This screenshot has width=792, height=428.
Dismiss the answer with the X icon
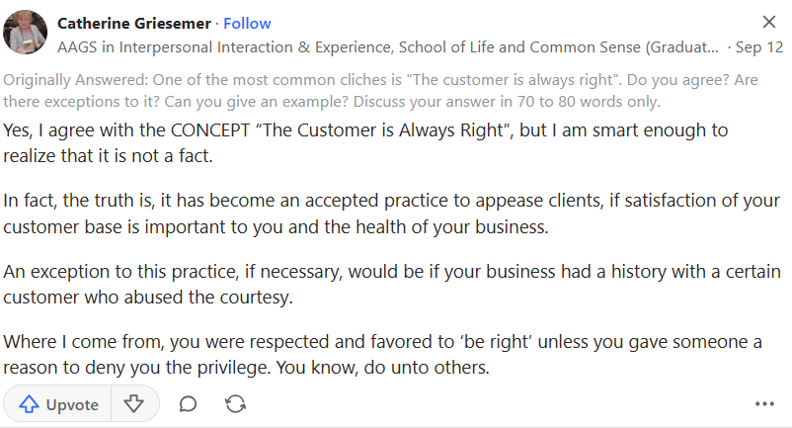click(768, 22)
